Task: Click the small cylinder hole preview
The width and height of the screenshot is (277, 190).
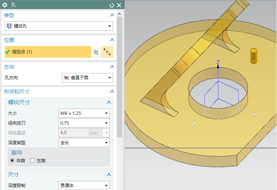Action: coord(254,56)
